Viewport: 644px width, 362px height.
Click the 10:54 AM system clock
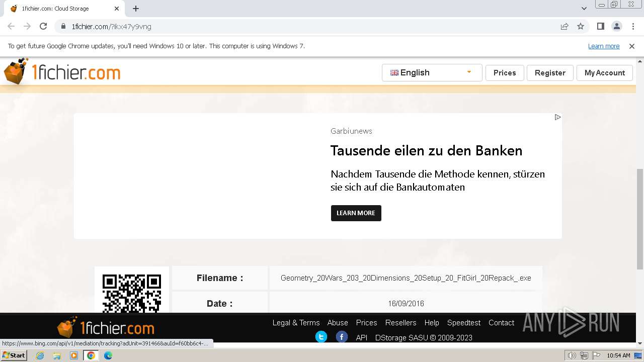[x=618, y=355]
